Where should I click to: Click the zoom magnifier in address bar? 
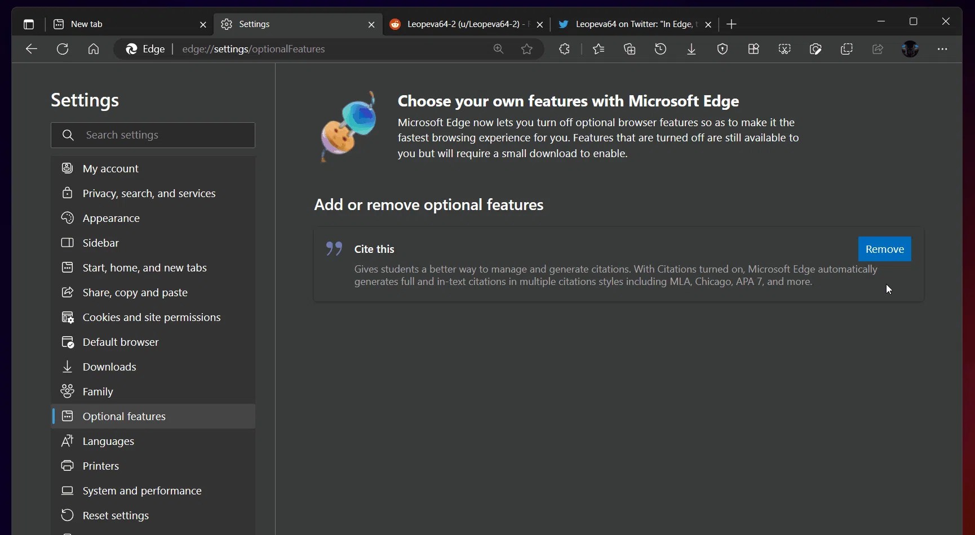pos(498,49)
